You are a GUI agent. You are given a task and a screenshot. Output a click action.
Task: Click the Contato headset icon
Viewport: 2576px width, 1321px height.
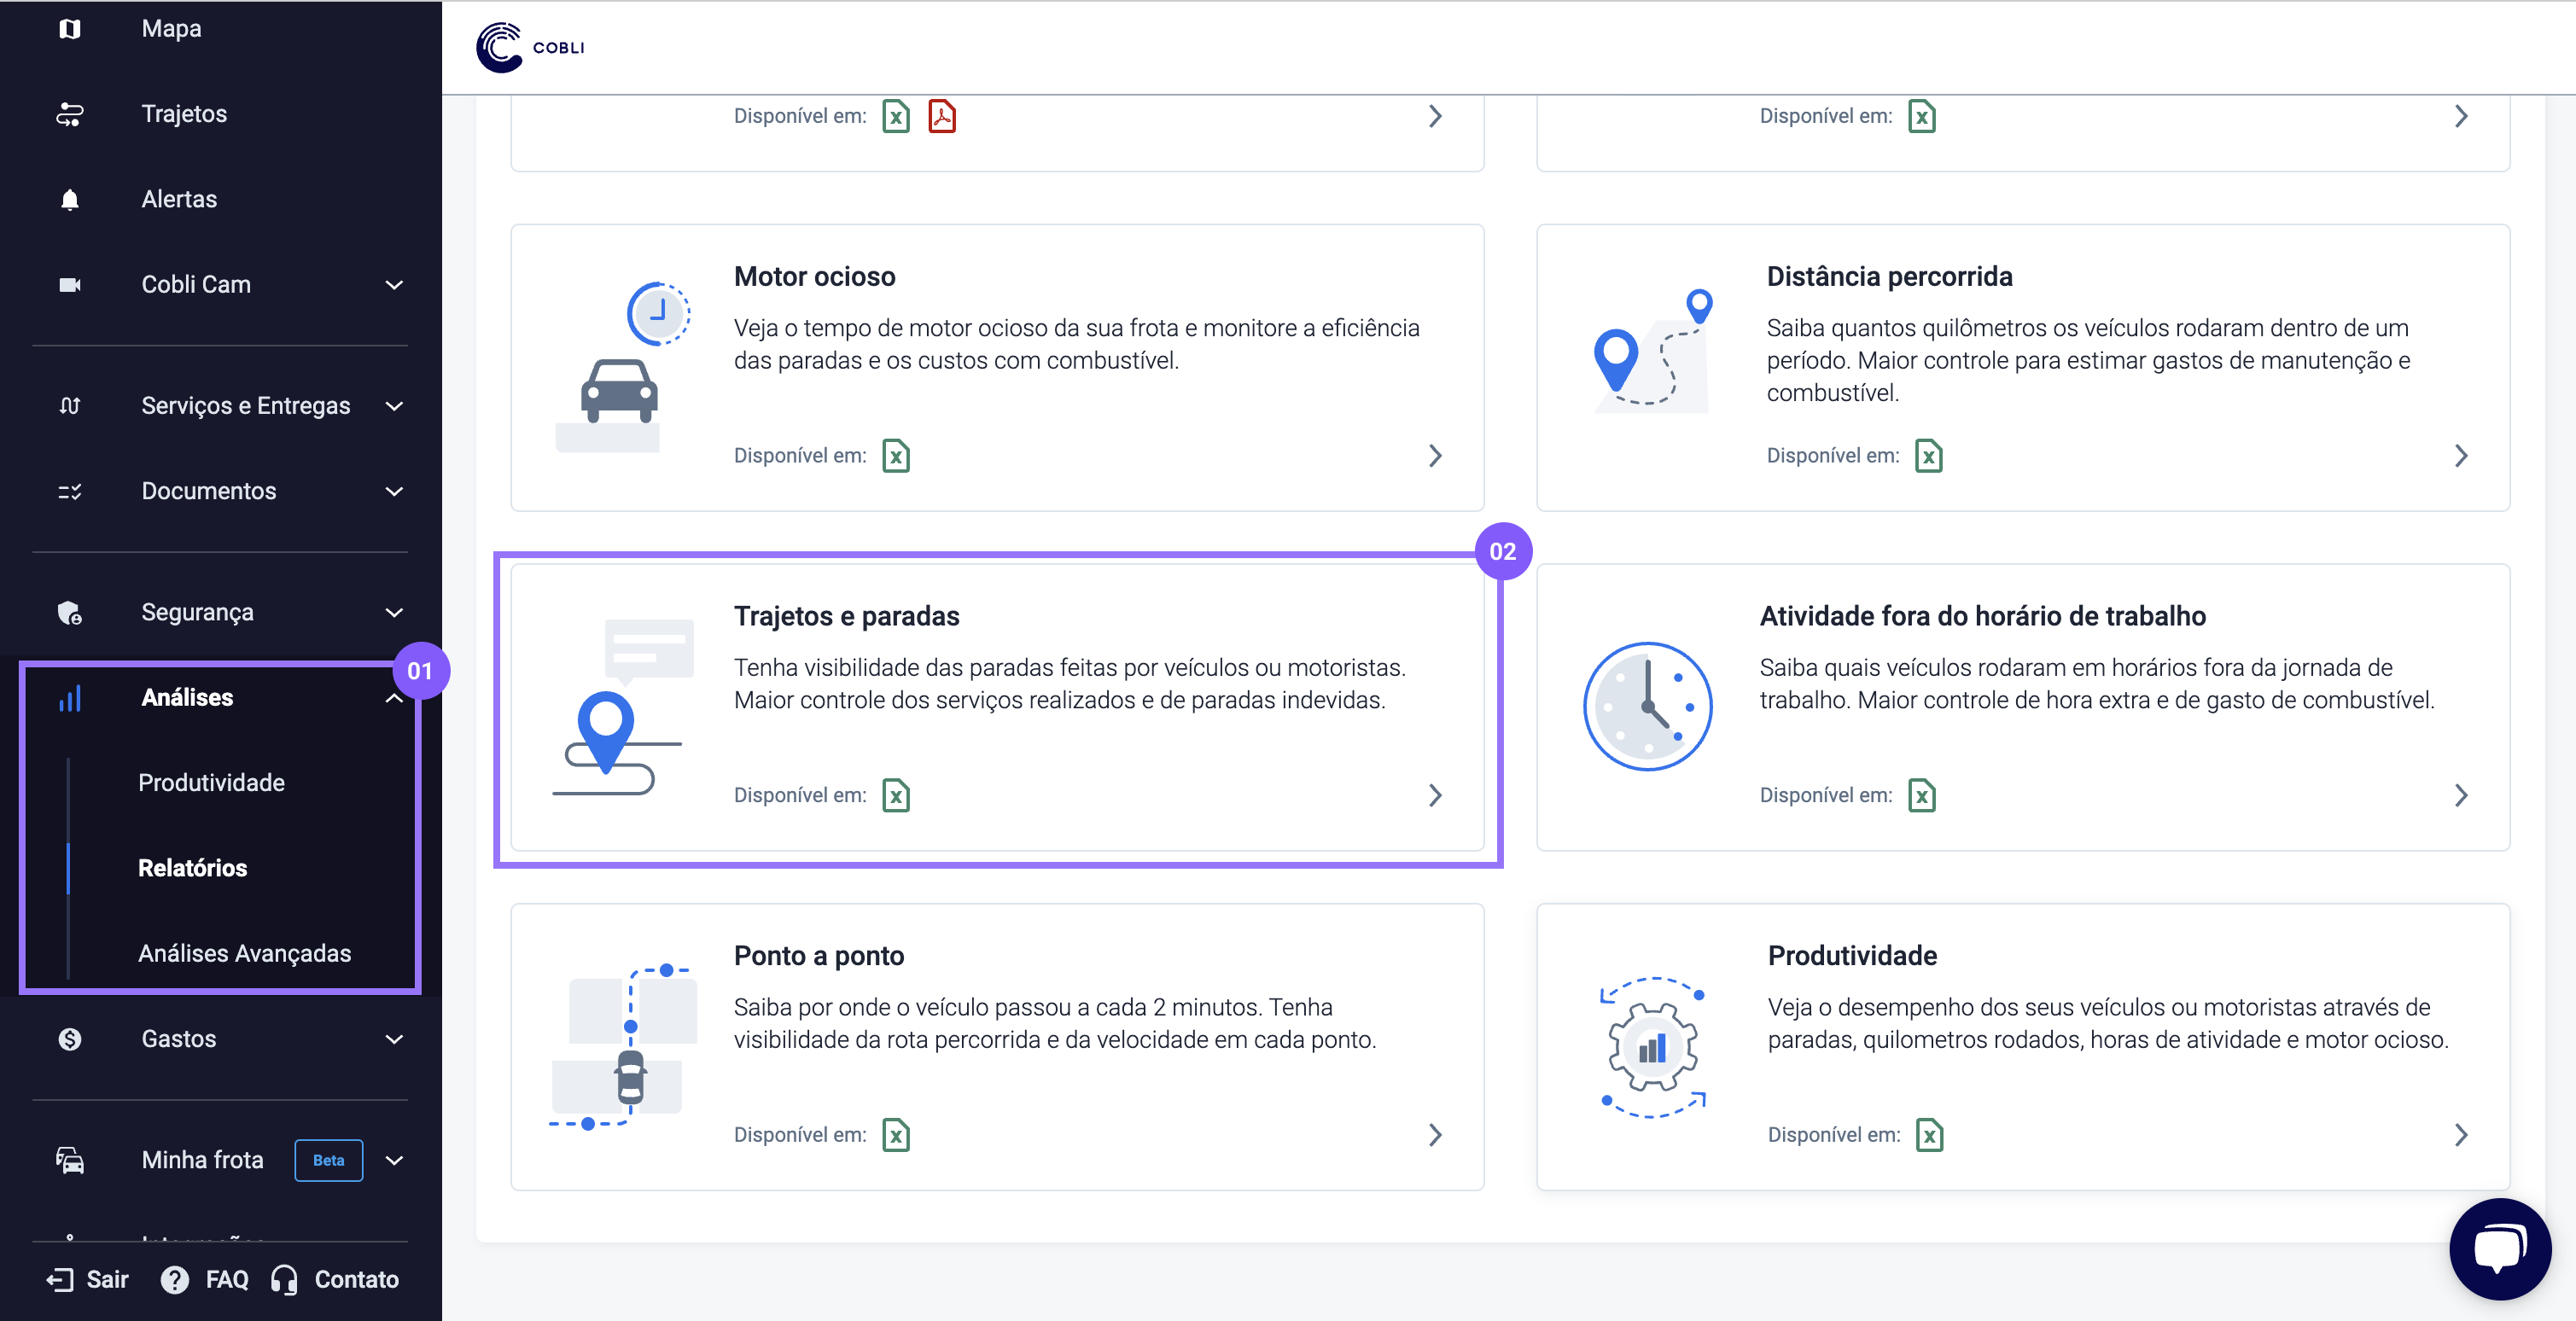pos(284,1280)
